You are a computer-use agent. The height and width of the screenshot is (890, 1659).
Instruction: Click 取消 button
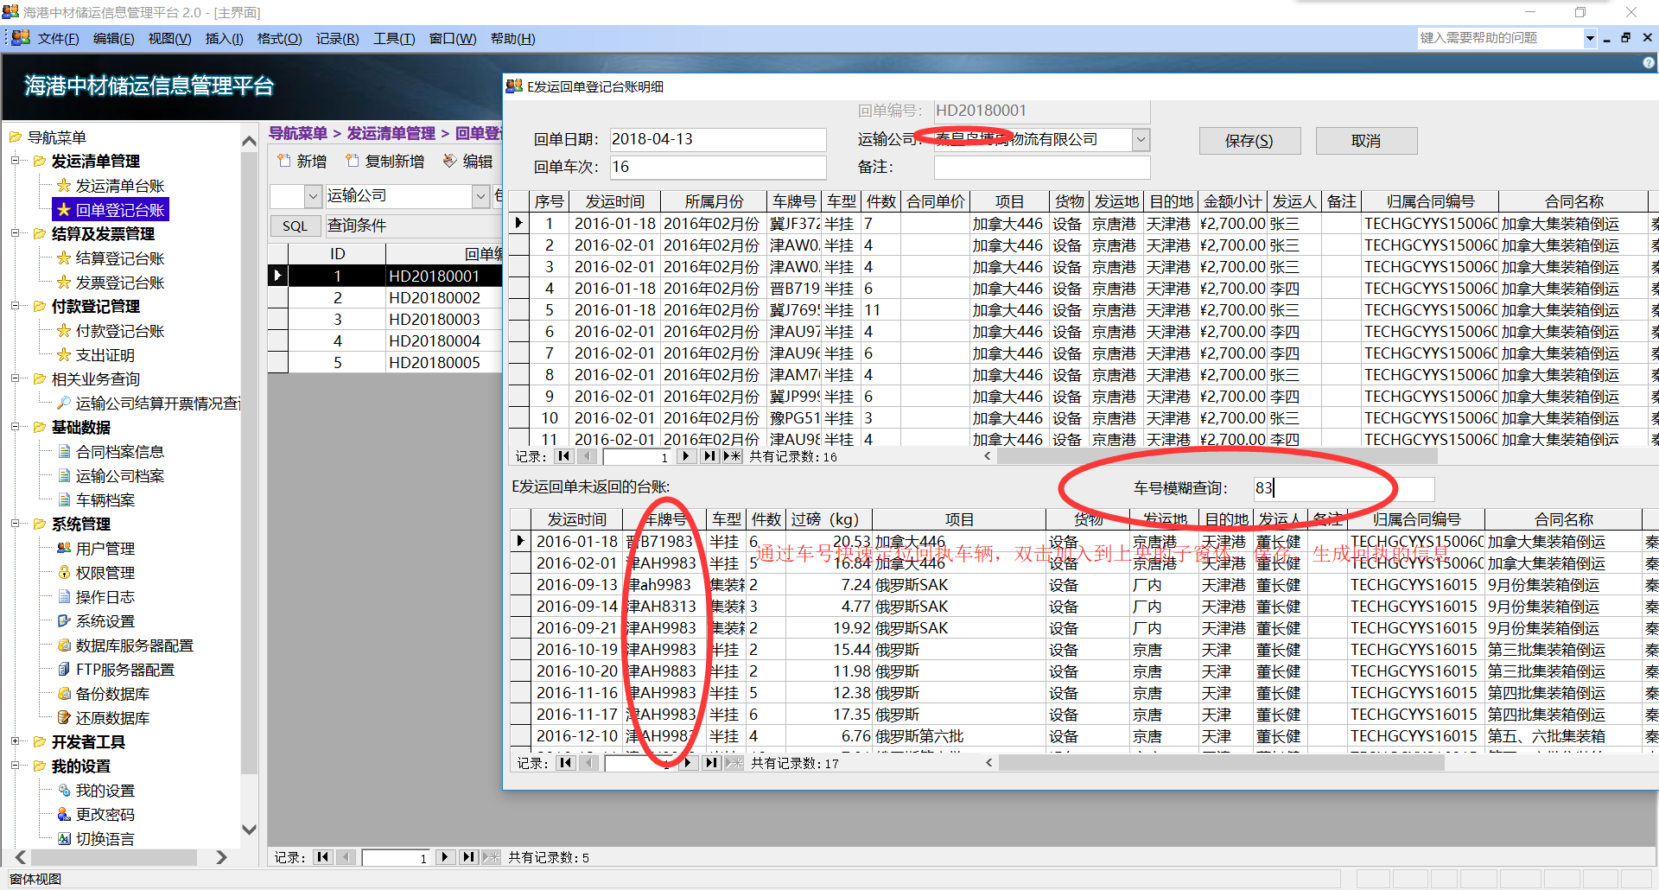tap(1366, 141)
